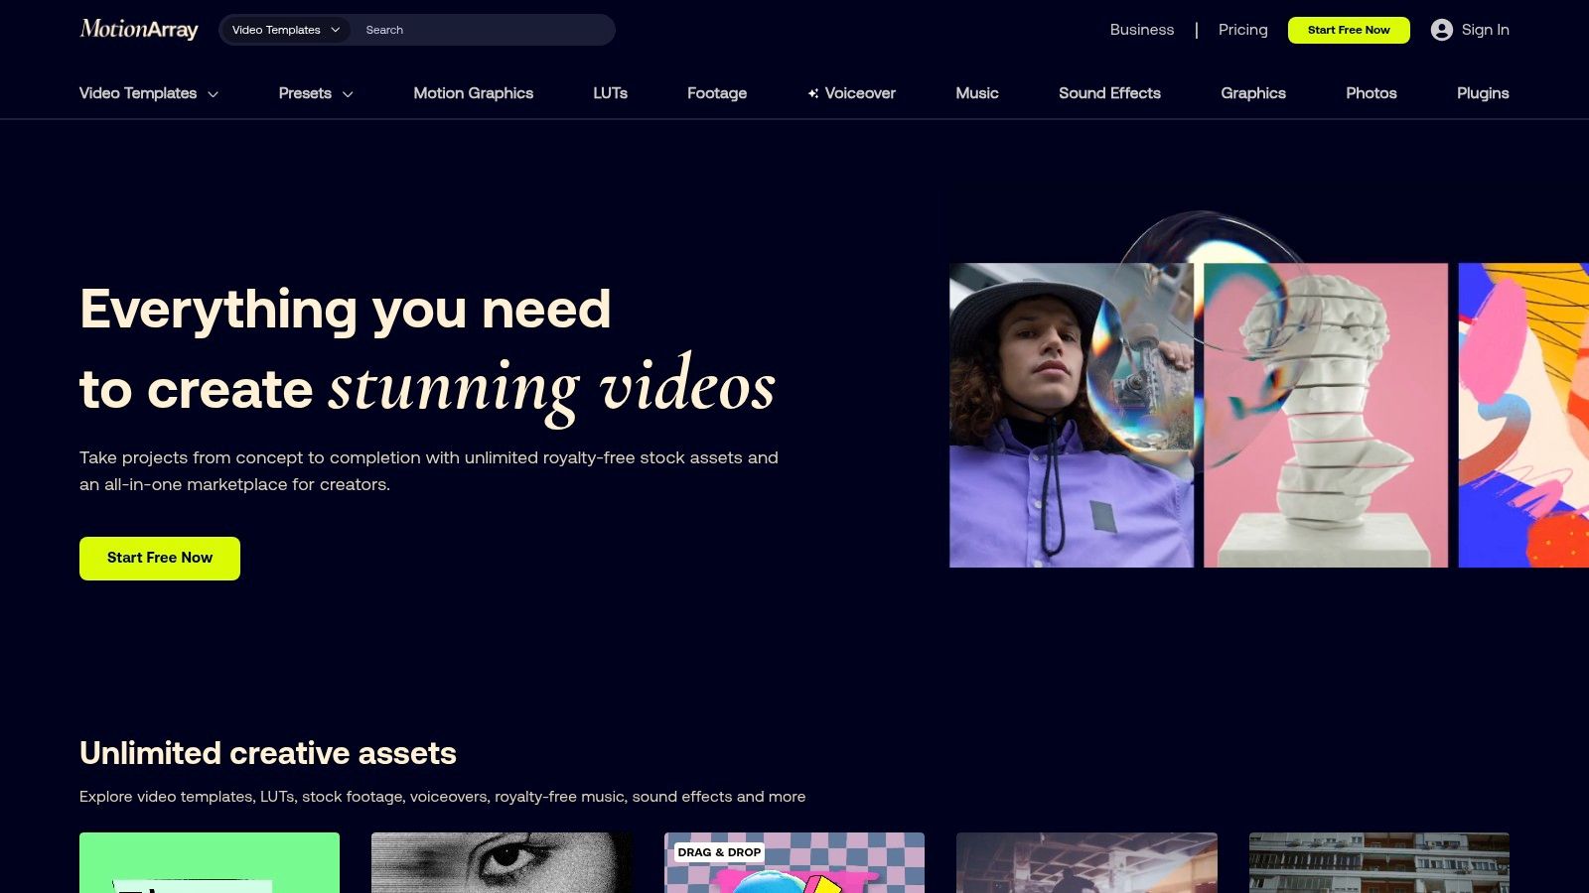Open the LUTs section

click(x=610, y=93)
